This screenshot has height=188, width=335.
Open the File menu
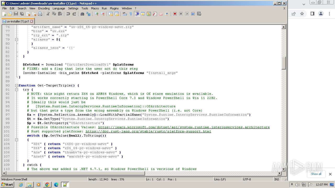click(4, 8)
